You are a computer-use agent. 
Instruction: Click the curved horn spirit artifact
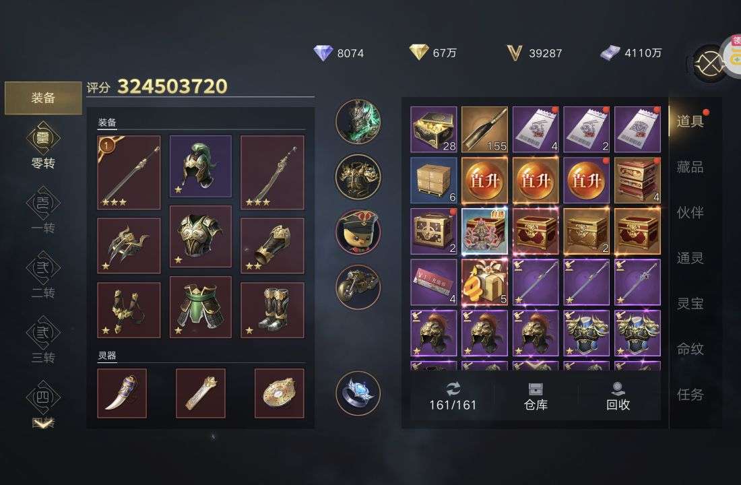pyautogui.click(x=122, y=393)
